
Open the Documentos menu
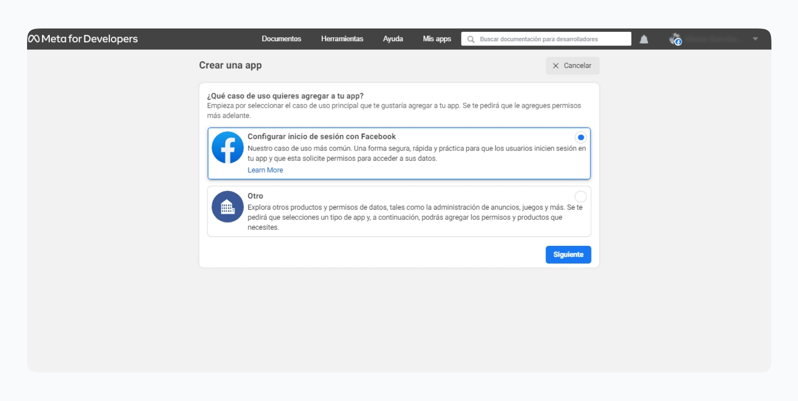282,39
